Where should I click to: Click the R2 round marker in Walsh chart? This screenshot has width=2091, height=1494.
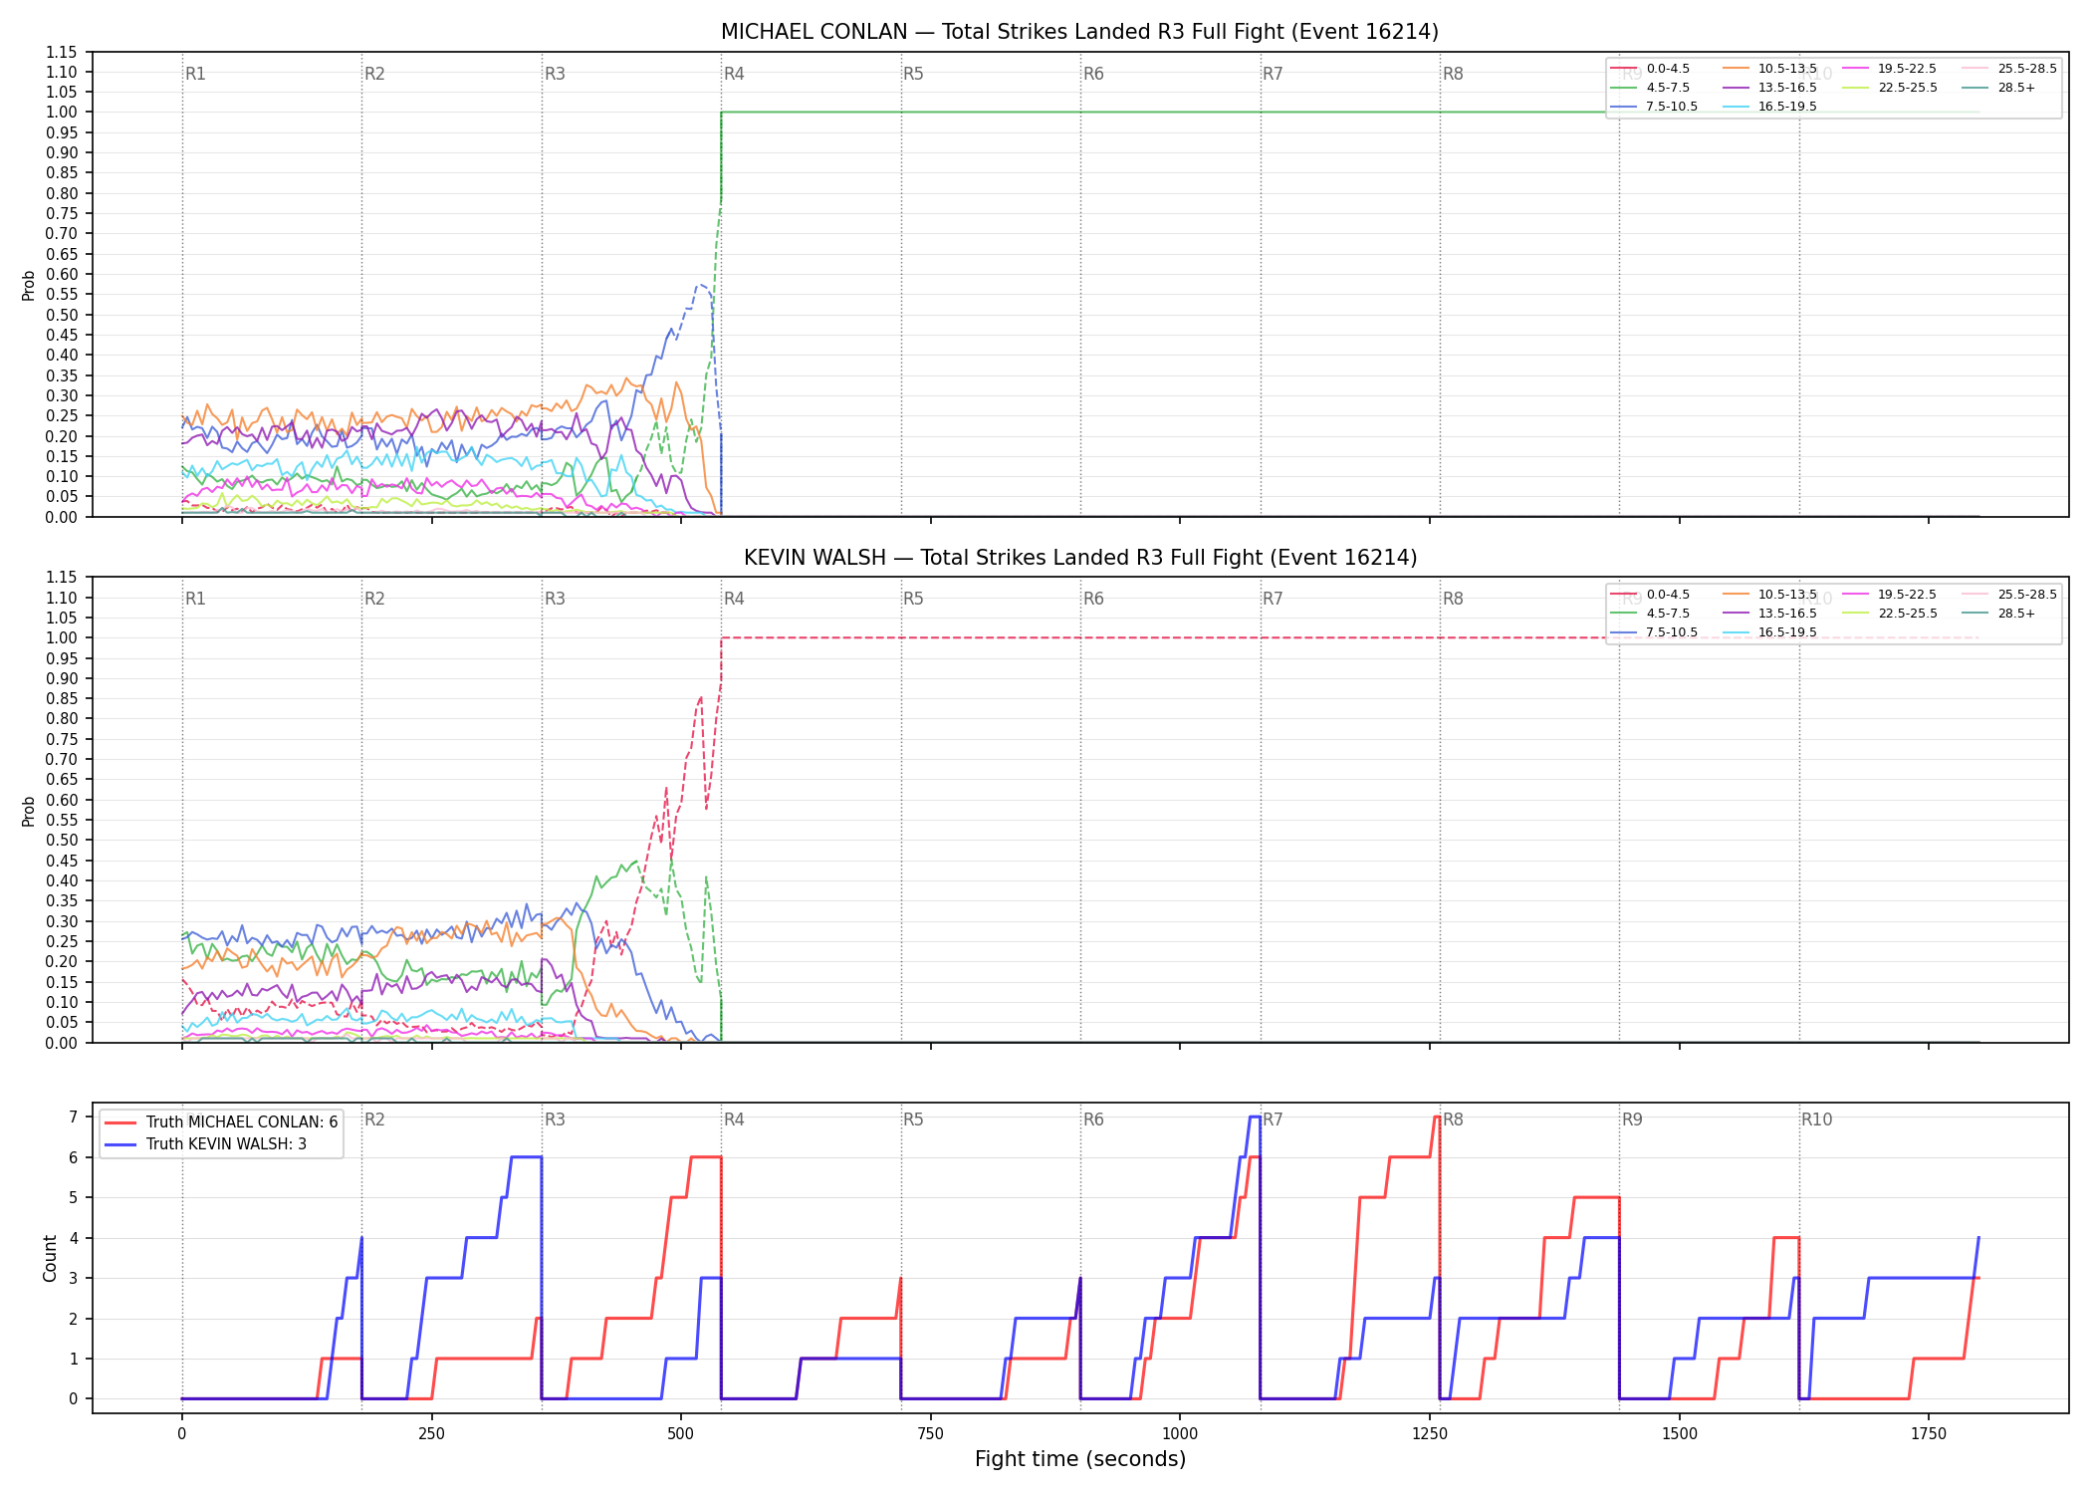pyautogui.click(x=374, y=599)
